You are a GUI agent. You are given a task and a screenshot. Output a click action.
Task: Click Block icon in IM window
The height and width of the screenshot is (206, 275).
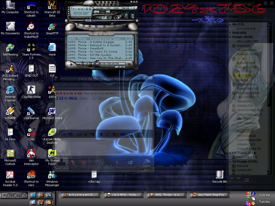click(83, 164)
